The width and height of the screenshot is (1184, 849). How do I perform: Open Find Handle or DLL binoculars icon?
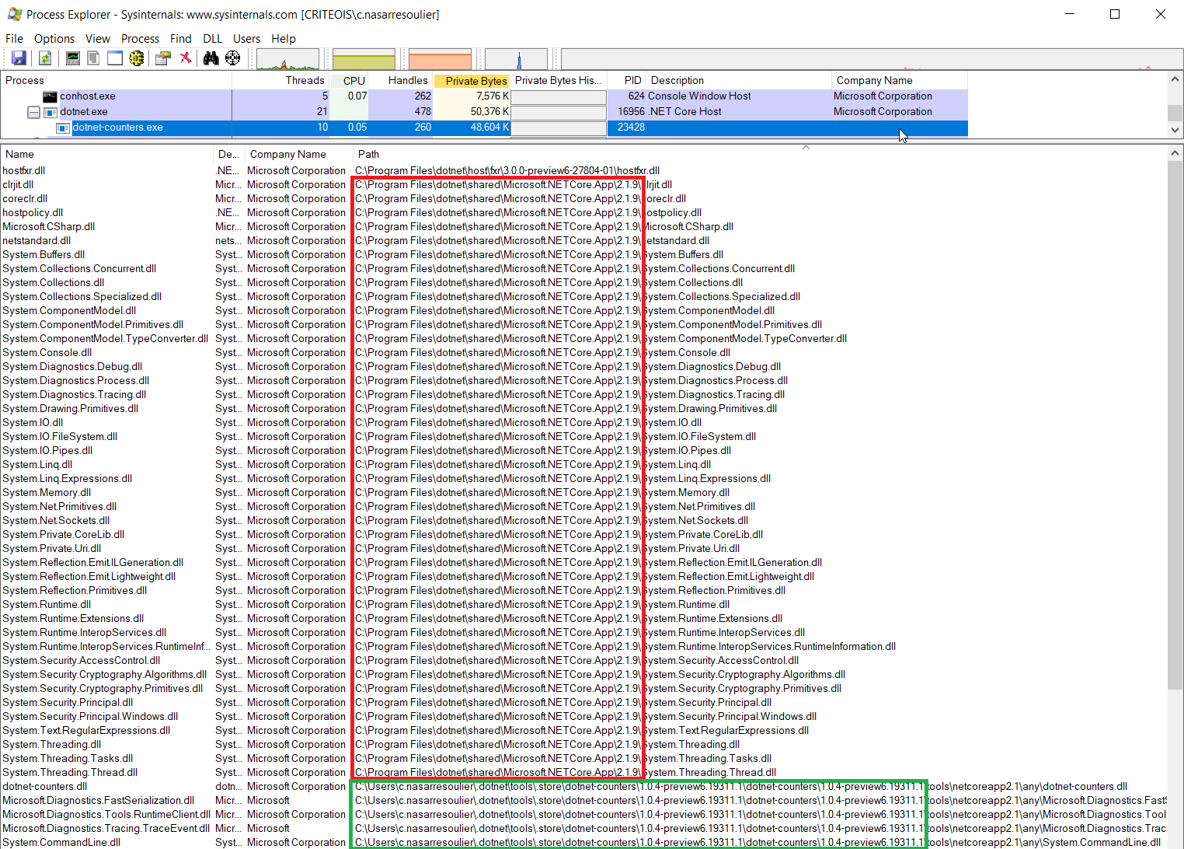click(211, 58)
